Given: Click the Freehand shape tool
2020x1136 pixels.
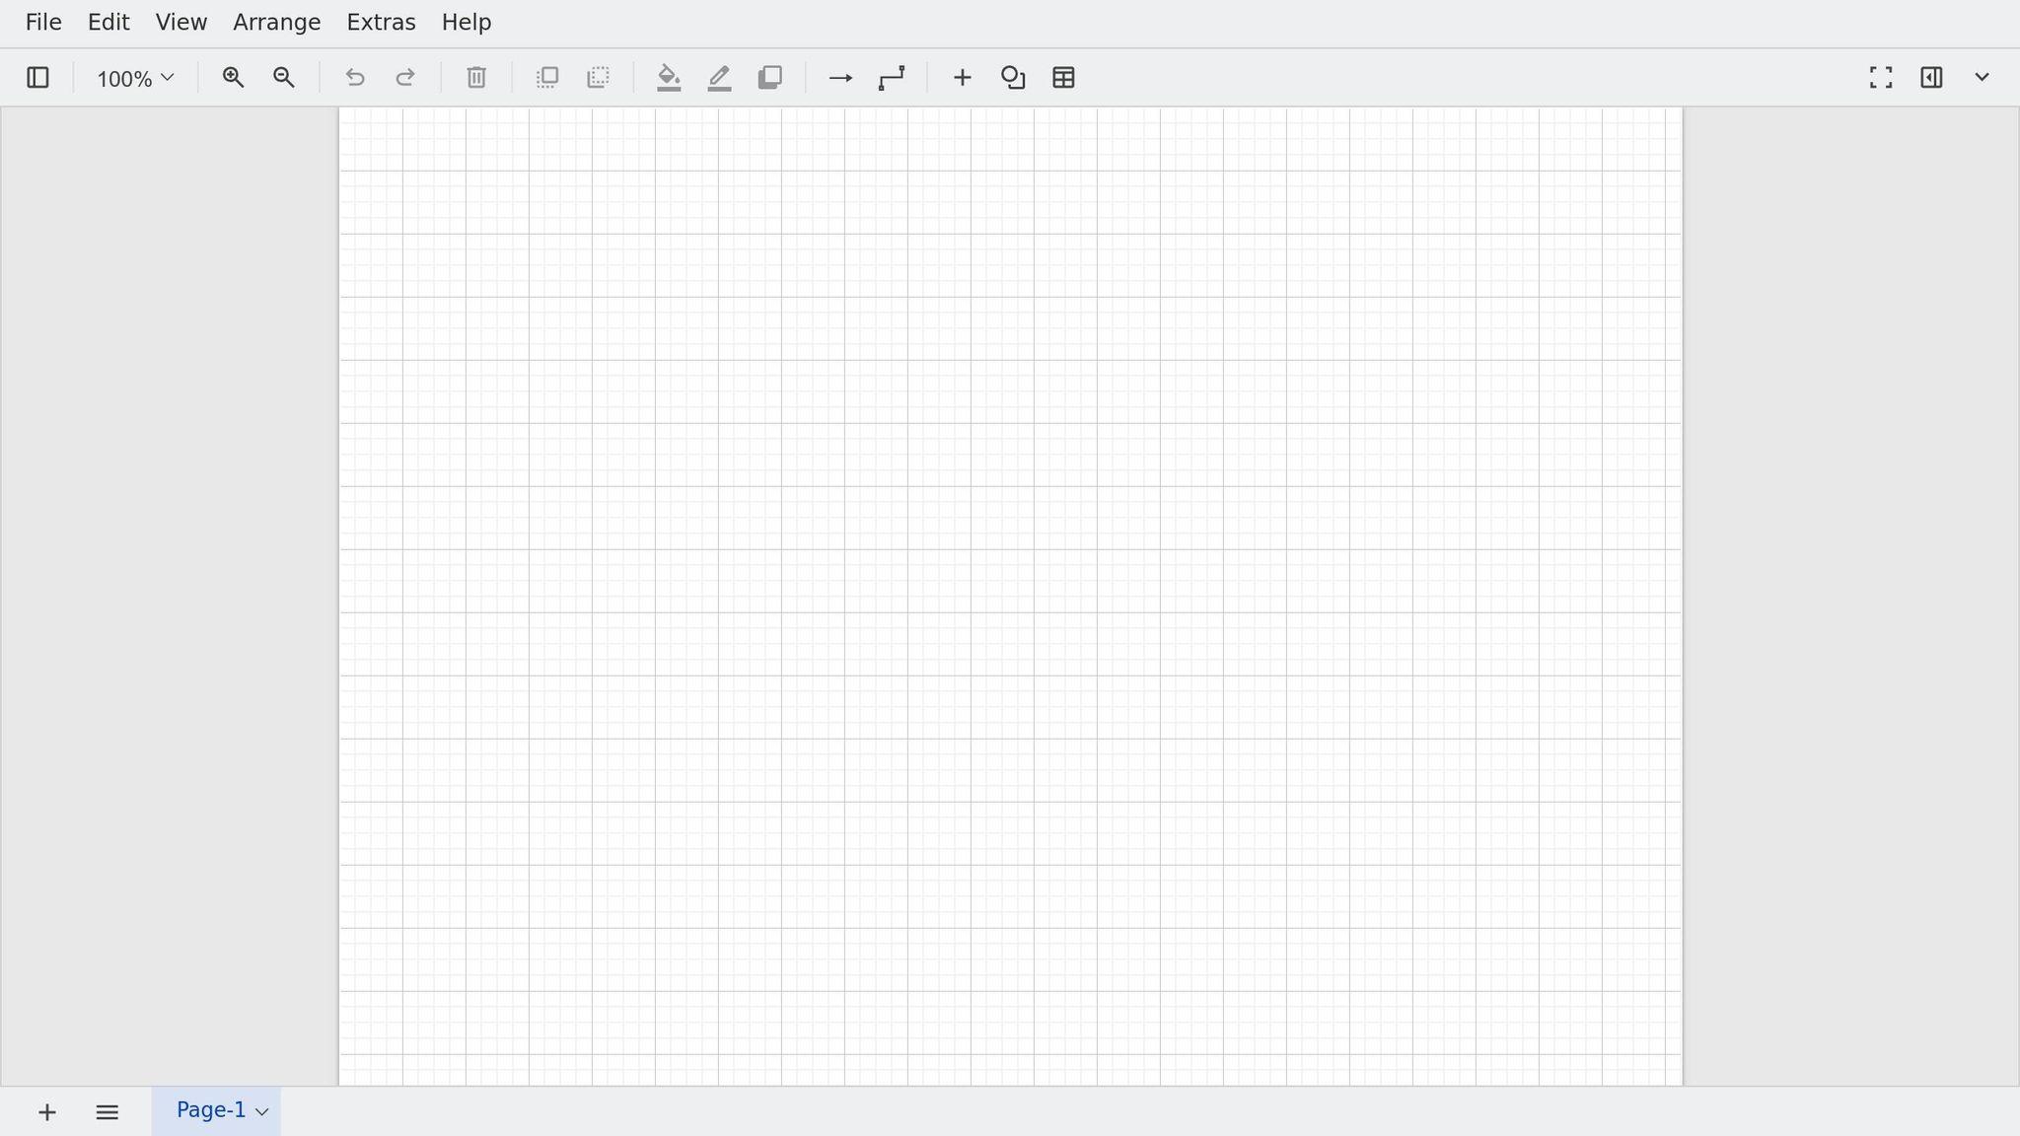Looking at the screenshot, I should (x=1012, y=77).
